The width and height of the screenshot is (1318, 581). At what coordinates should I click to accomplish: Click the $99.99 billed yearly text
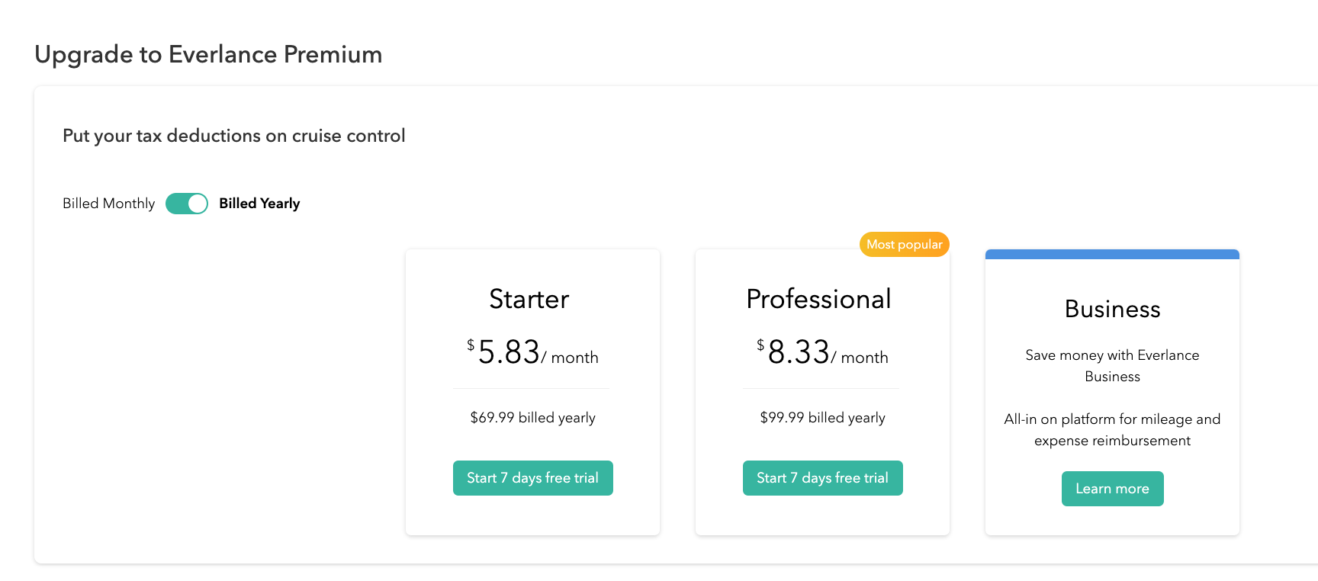coord(822,418)
